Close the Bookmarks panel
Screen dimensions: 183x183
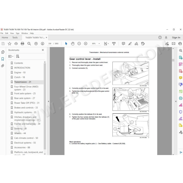tap(43, 50)
